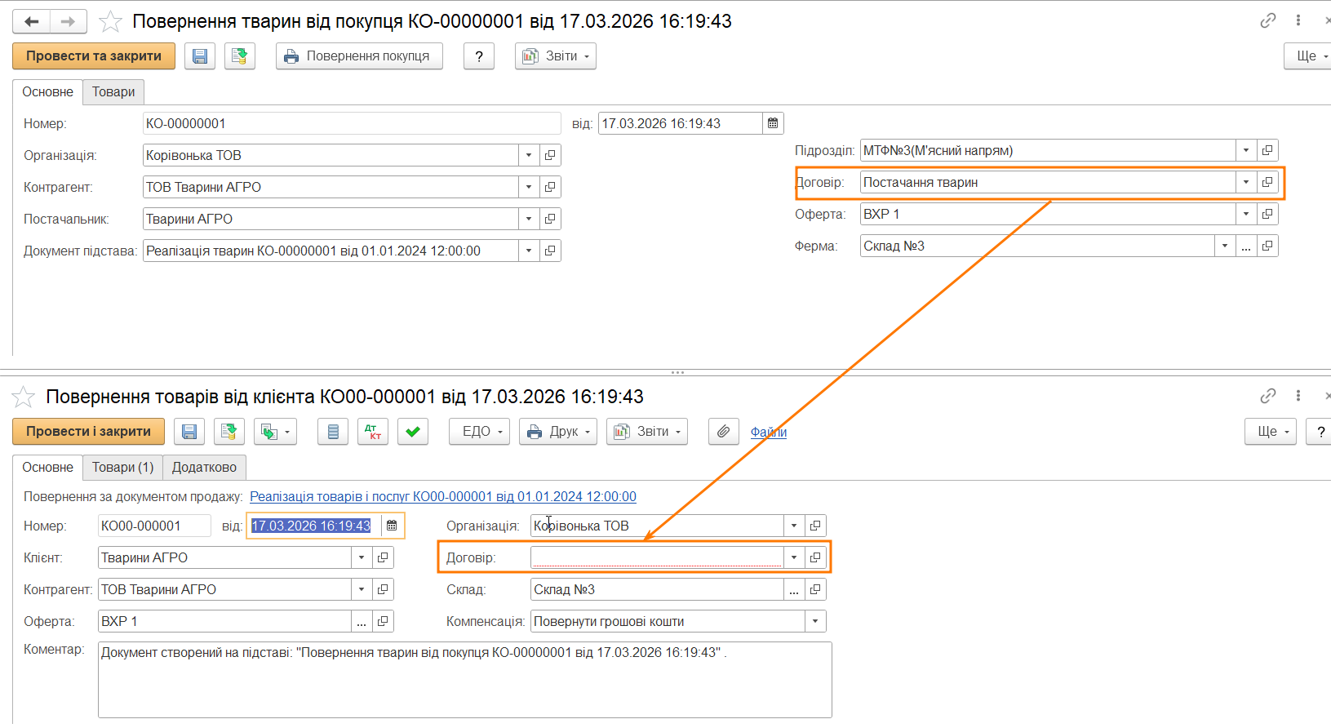The image size is (1331, 728).
Task: Expand 'Підрозділ' dropdown
Action: [1246, 150]
